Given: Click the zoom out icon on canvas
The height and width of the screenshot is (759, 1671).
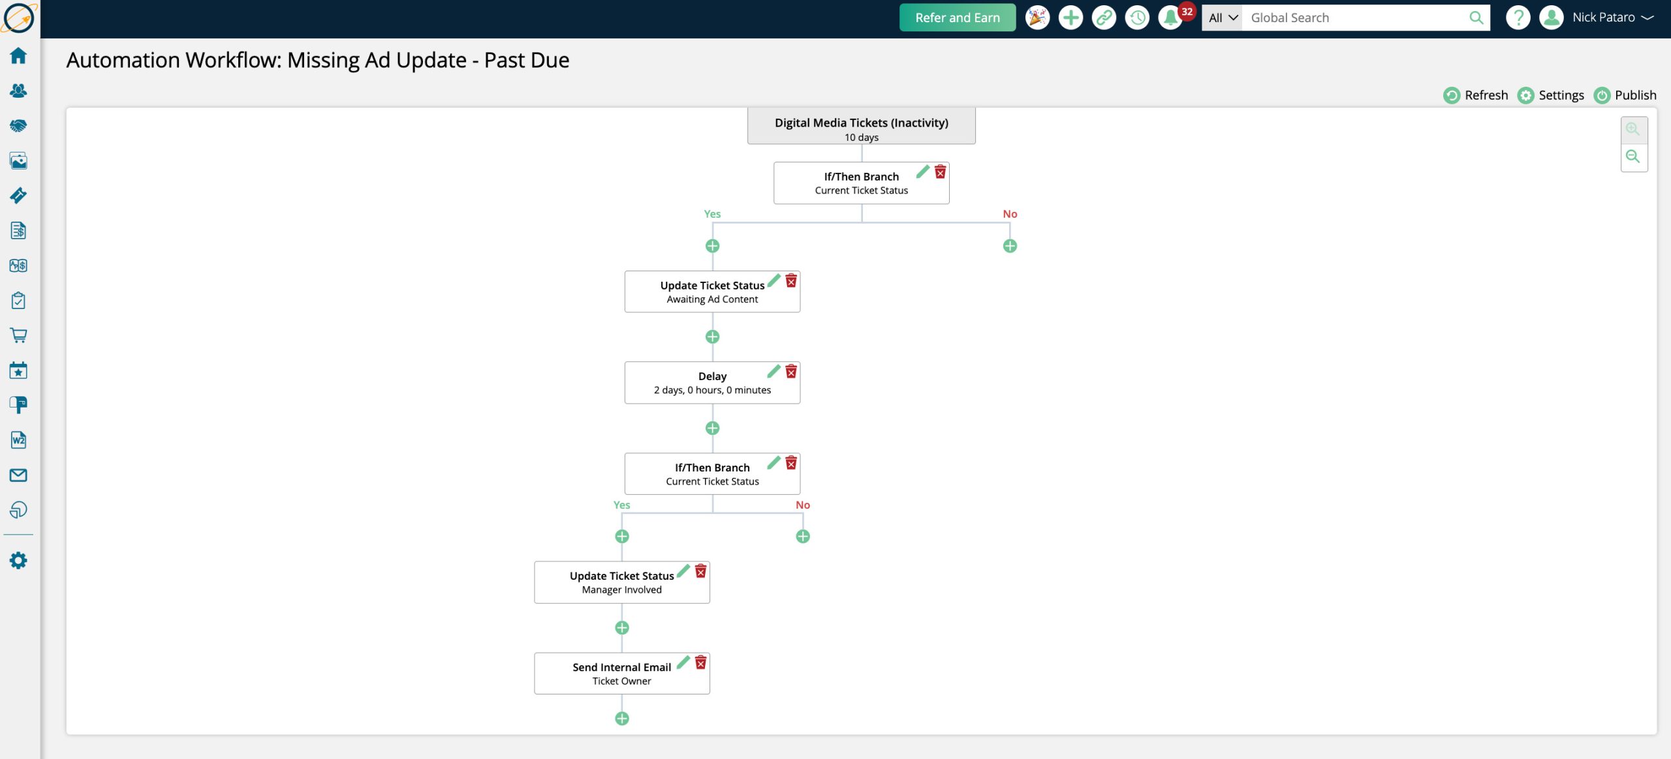Looking at the screenshot, I should (x=1634, y=156).
